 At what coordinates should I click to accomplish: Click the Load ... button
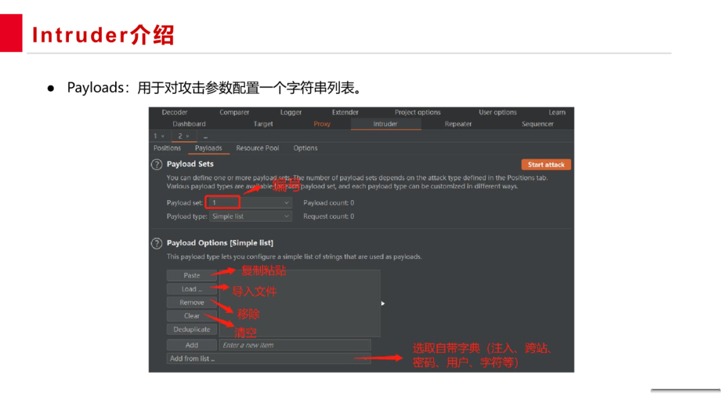coord(192,289)
